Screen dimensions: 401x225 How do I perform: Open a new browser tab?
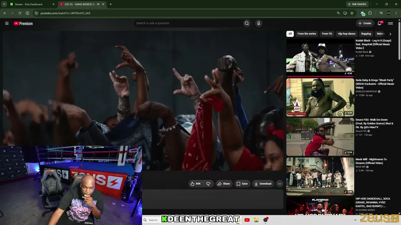pos(111,4)
